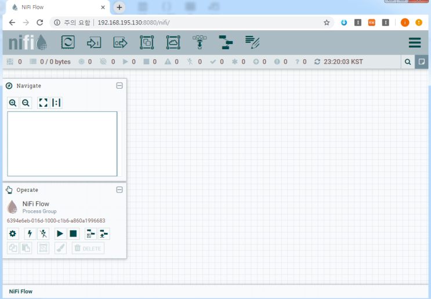Collapse the Navigate panel
This screenshot has height=299, width=431.
119,86
